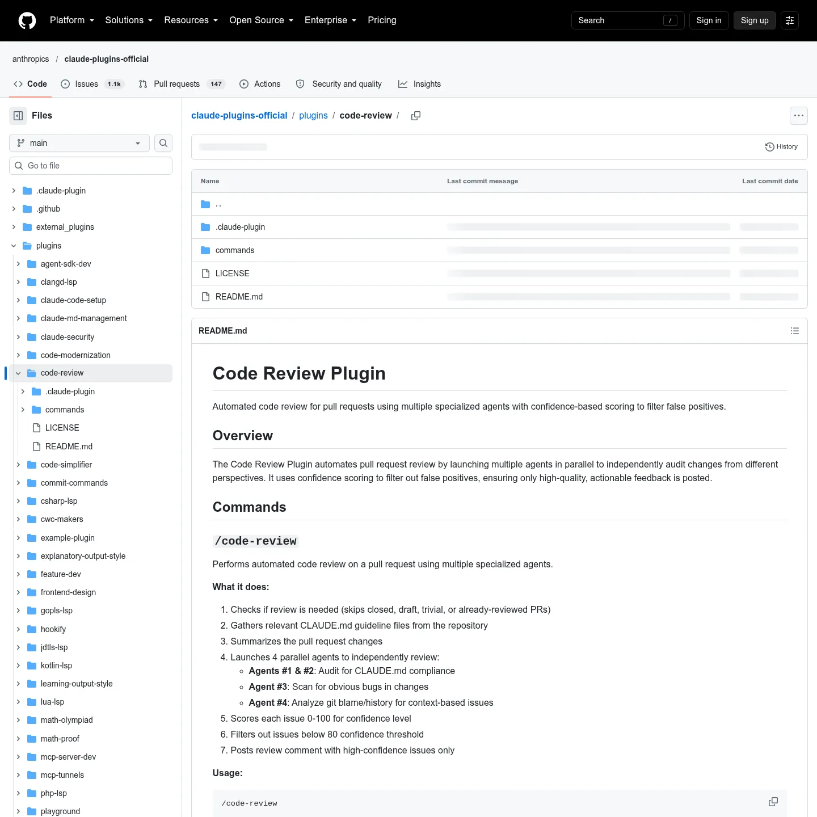
Task: Switch to the Issues tab
Action: coord(92,84)
